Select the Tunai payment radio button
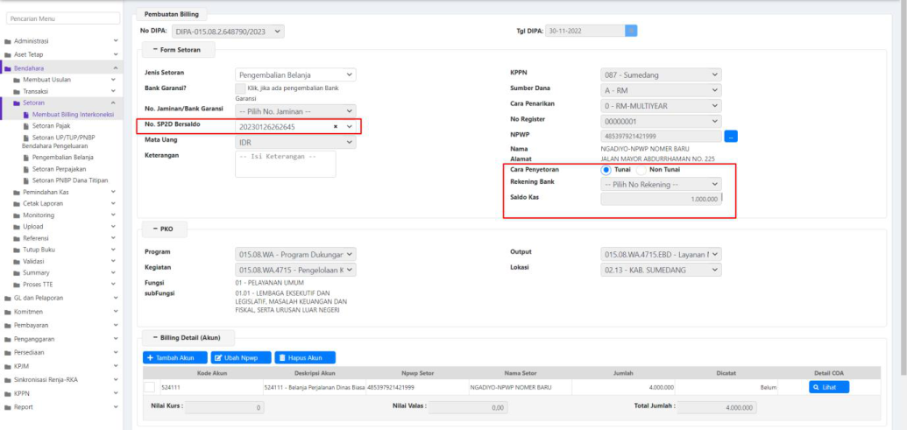Screen dimensions: 907x430 point(606,169)
